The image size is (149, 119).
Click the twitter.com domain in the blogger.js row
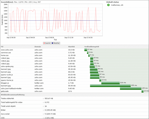pos(39,83)
